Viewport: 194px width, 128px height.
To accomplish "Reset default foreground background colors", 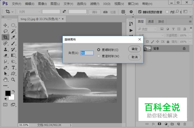I will (6, 99).
